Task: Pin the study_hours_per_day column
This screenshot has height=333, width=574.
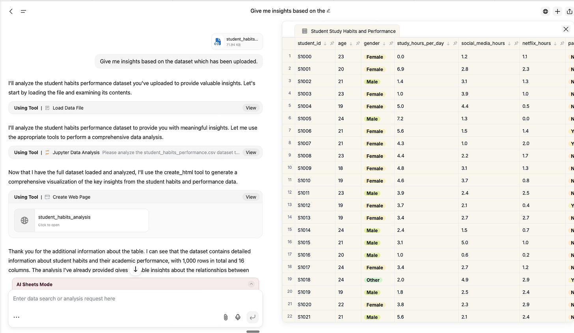Action: point(455,43)
